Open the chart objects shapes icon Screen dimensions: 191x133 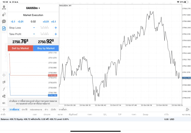tap(4, 96)
